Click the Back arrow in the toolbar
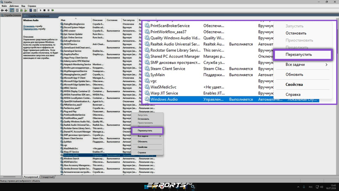 [x=2, y=10]
